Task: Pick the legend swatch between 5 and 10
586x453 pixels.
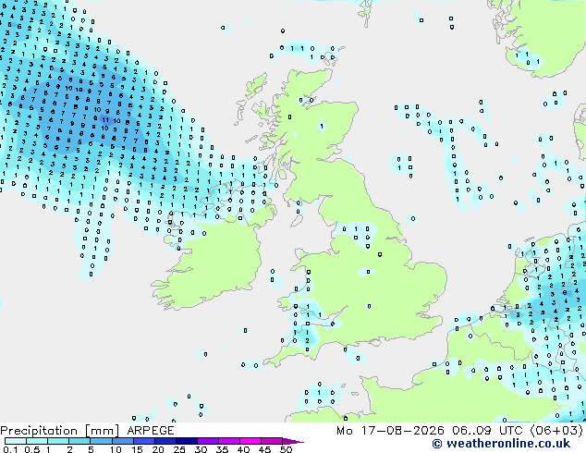Action: (x=101, y=441)
